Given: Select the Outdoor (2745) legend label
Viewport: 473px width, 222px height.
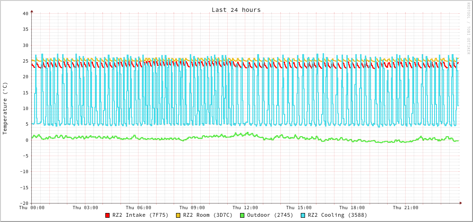Looking at the screenshot, I should 270,215.
